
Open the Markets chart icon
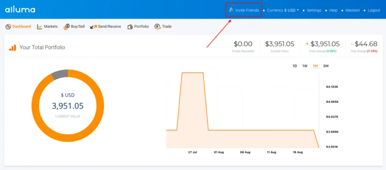point(39,27)
